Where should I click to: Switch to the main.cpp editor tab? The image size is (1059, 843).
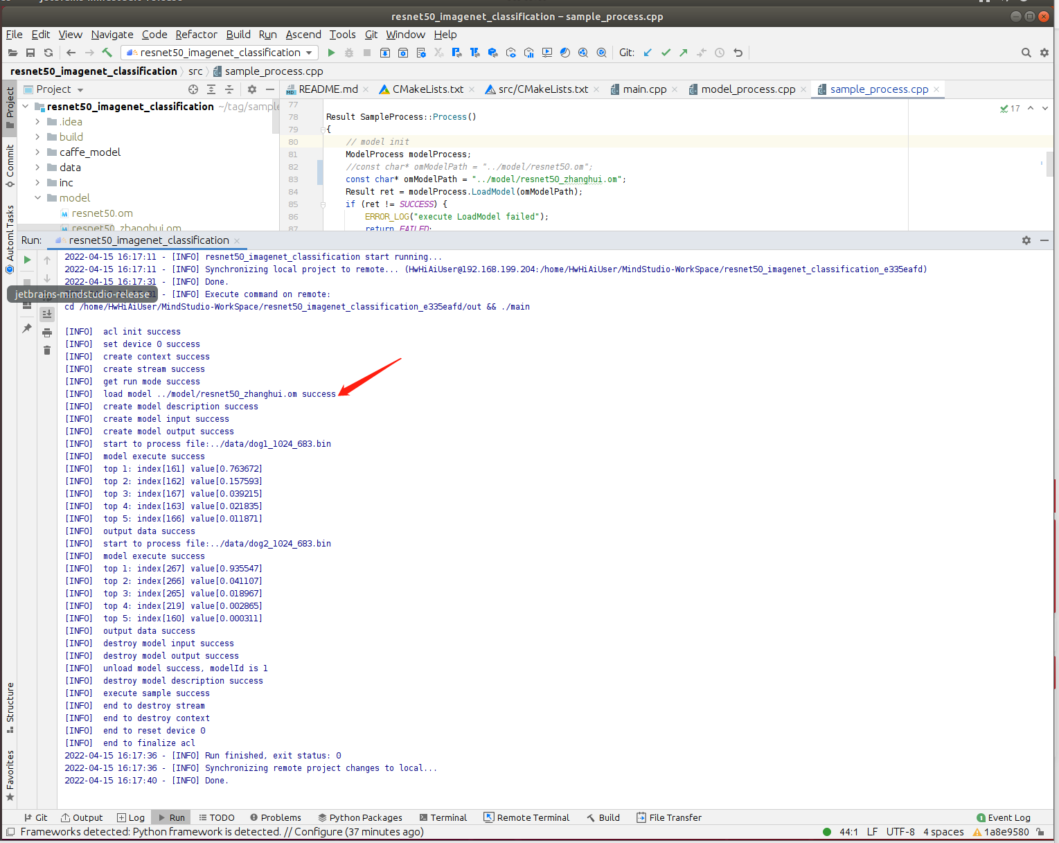tap(644, 89)
